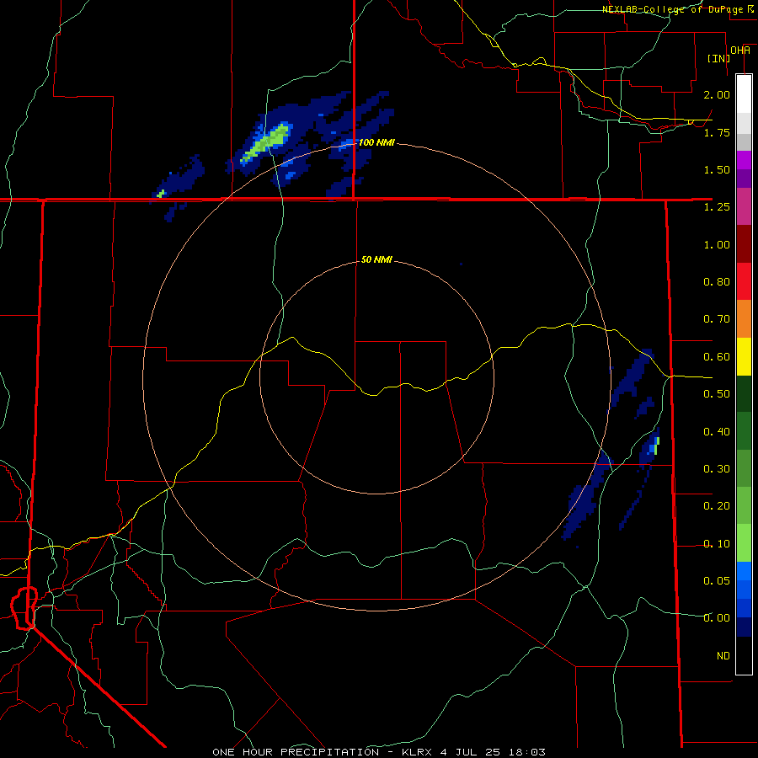Click the [IN] units label
The width and height of the screenshot is (758, 758).
tap(719, 58)
